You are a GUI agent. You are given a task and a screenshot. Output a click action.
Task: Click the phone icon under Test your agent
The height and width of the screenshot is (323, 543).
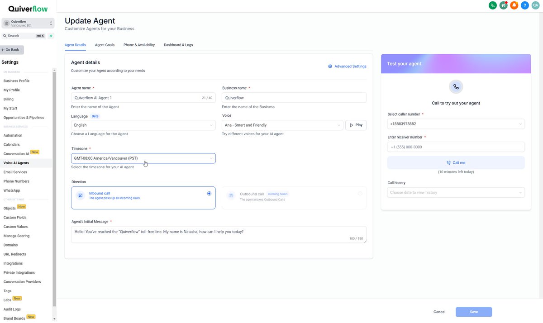pyautogui.click(x=456, y=86)
